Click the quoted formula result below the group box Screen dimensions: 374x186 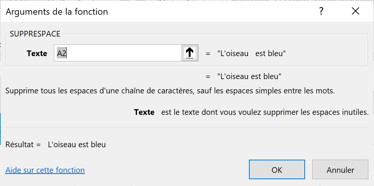coord(249,76)
